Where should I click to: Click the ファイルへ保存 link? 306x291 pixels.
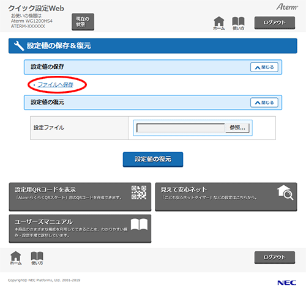(x=56, y=84)
